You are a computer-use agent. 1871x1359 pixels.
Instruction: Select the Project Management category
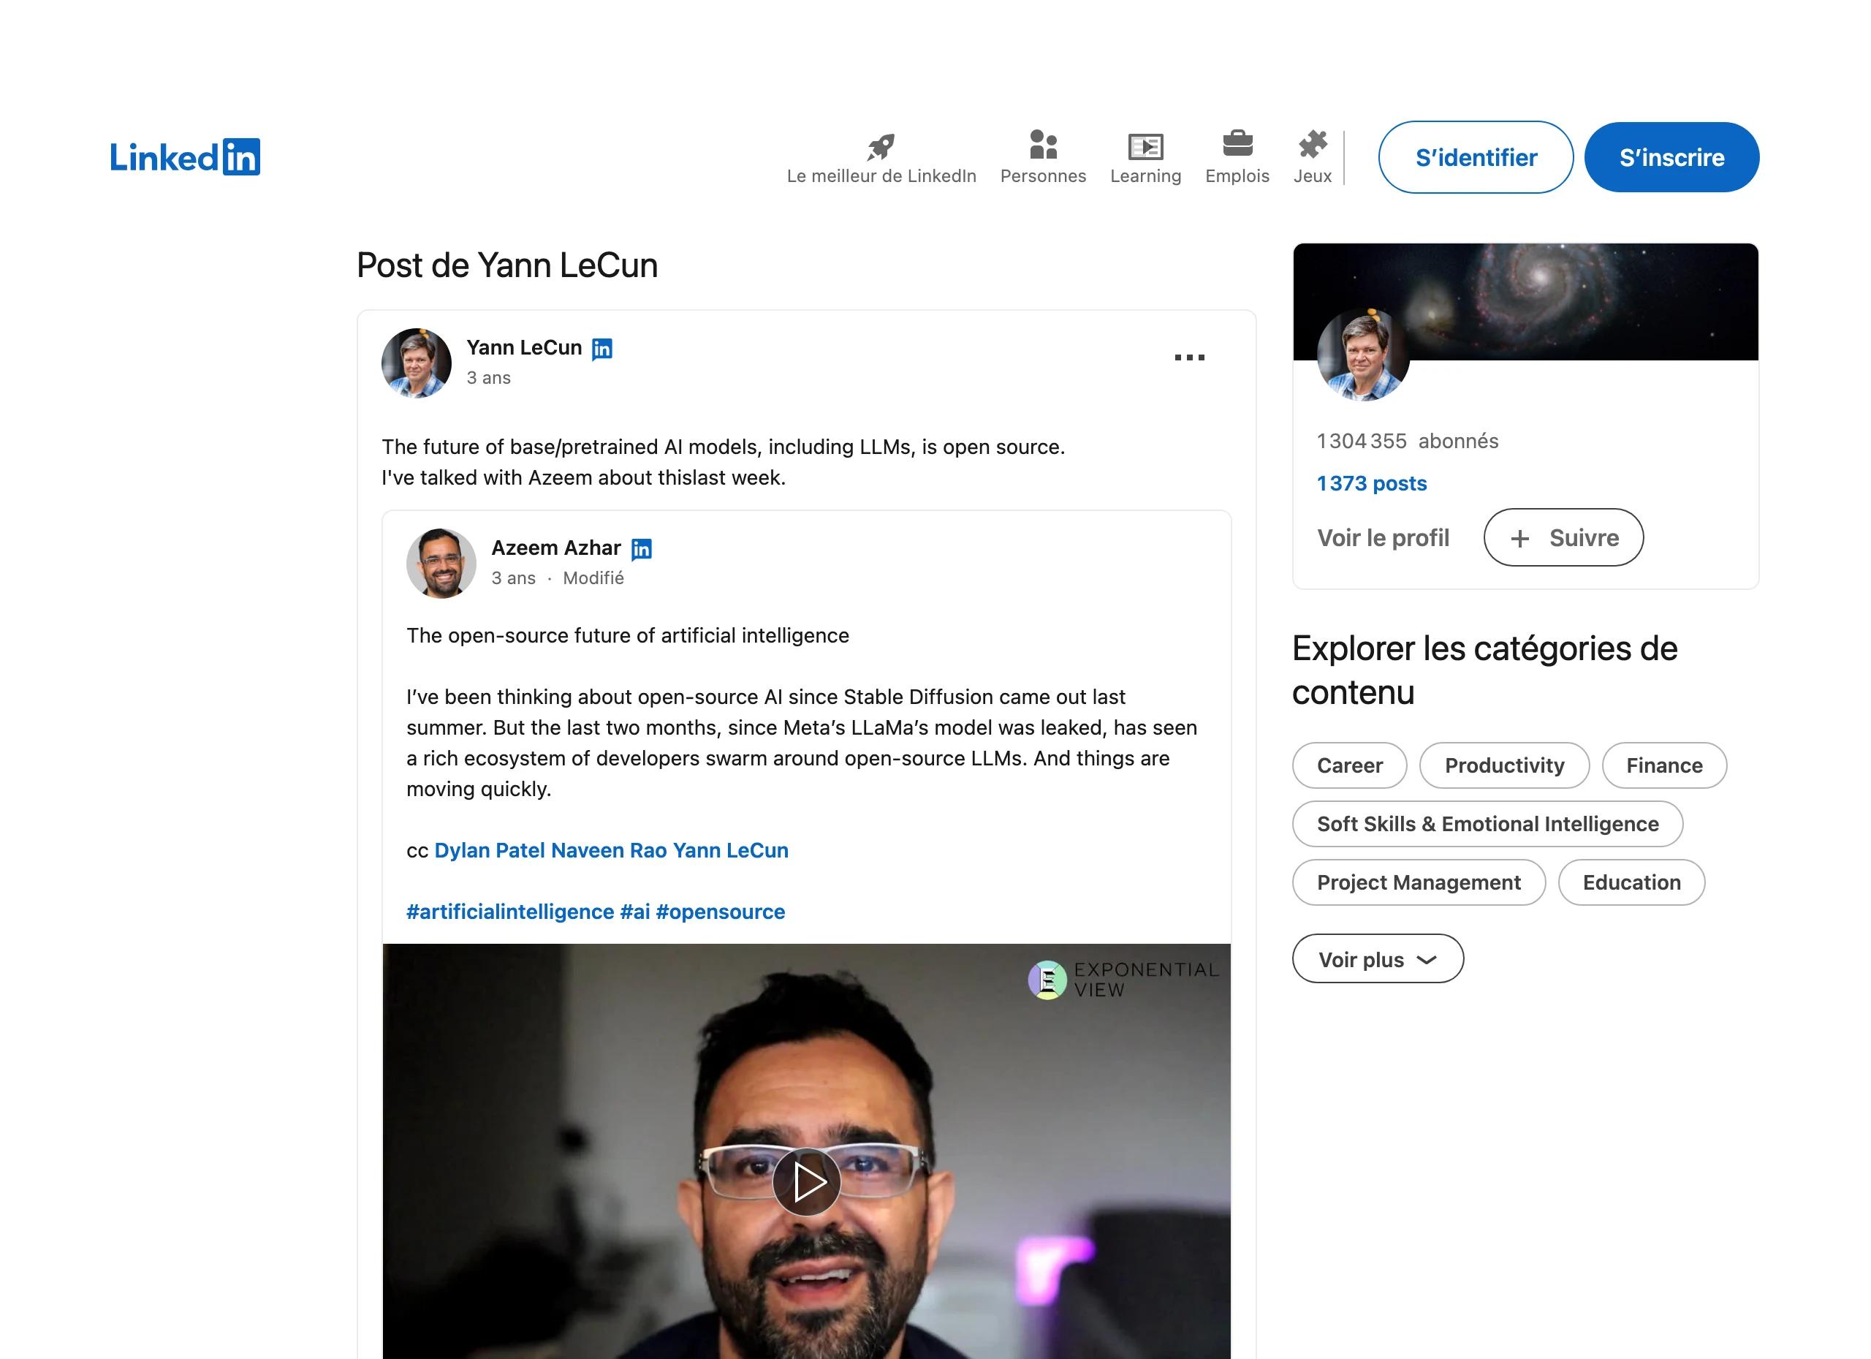point(1418,883)
